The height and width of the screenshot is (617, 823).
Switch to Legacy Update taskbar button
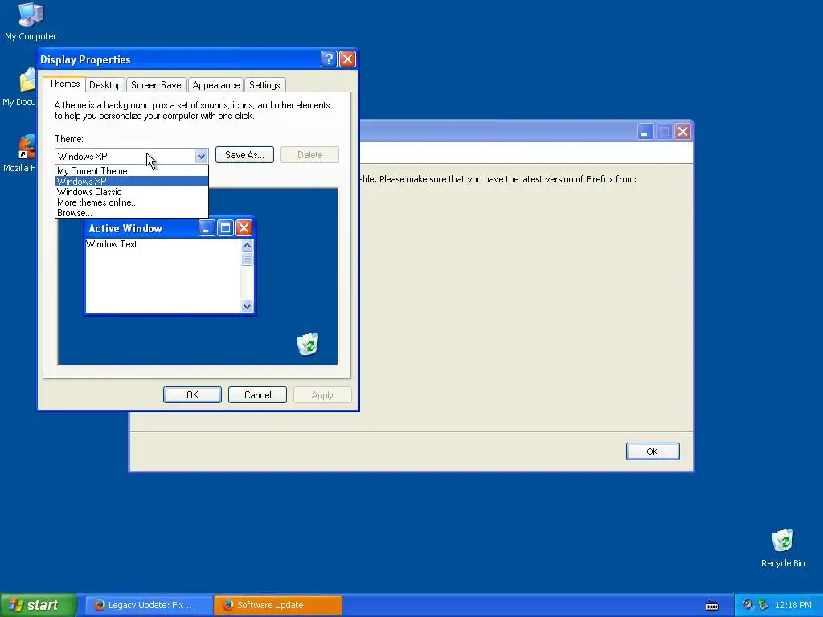point(149,605)
